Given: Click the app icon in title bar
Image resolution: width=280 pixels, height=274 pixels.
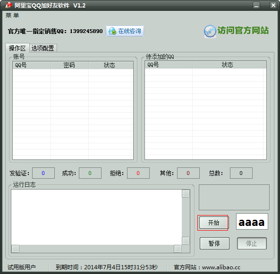Looking at the screenshot, I should [x=8, y=5].
